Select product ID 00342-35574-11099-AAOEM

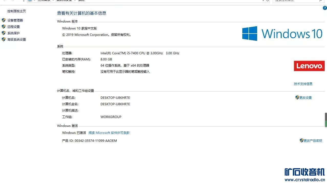click(96, 141)
